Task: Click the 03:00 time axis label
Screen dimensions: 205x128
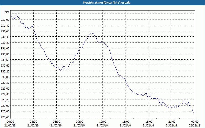Action: [33, 122]
